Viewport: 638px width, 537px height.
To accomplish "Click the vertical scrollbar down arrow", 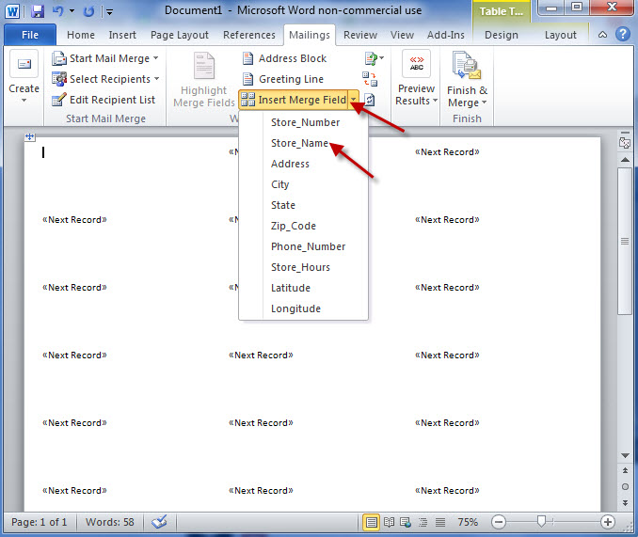I will click(x=625, y=456).
